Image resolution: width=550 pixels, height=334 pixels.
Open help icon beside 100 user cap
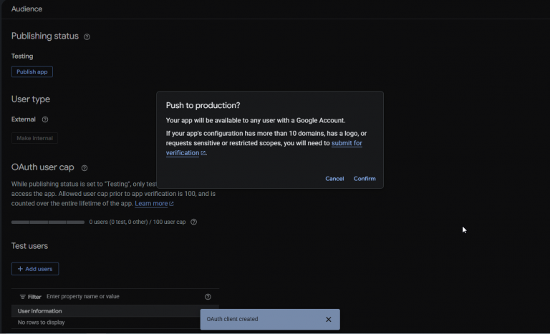[193, 222]
